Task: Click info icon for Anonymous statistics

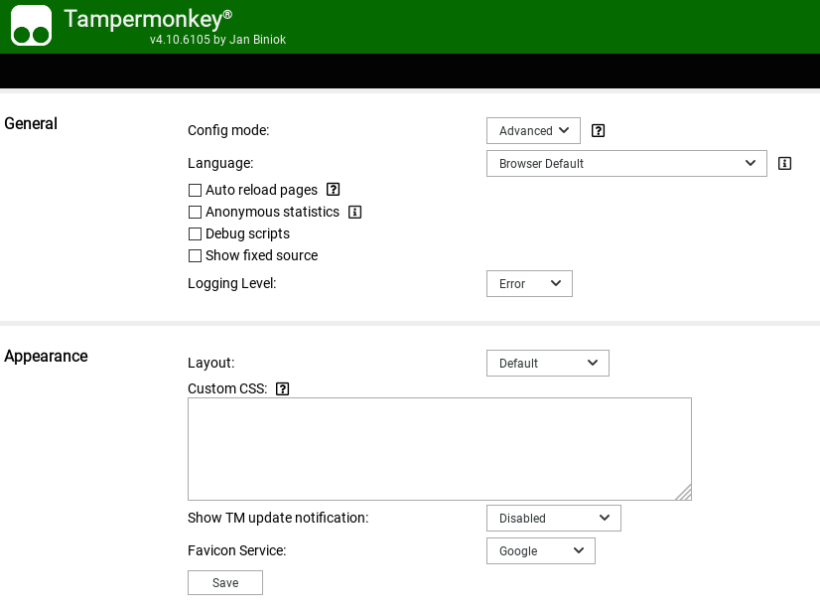Action: coord(355,212)
